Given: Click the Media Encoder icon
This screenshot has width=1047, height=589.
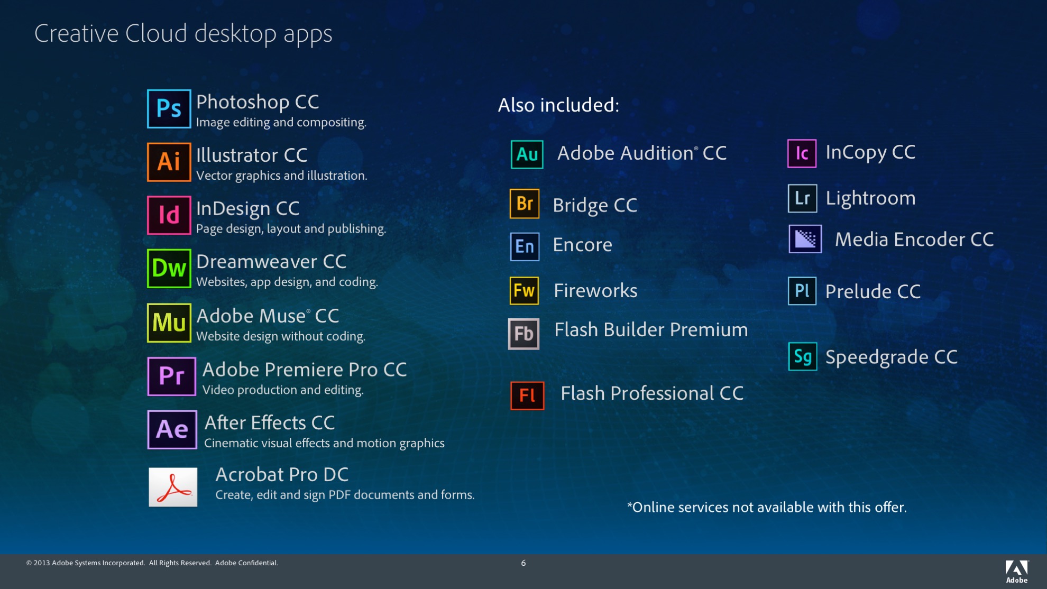Looking at the screenshot, I should click(x=805, y=239).
